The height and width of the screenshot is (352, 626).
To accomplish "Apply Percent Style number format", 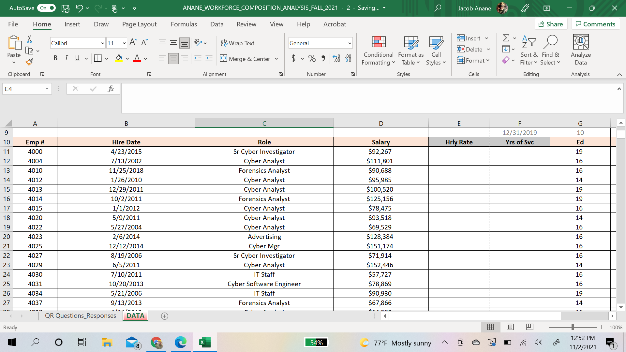I will click(x=312, y=59).
